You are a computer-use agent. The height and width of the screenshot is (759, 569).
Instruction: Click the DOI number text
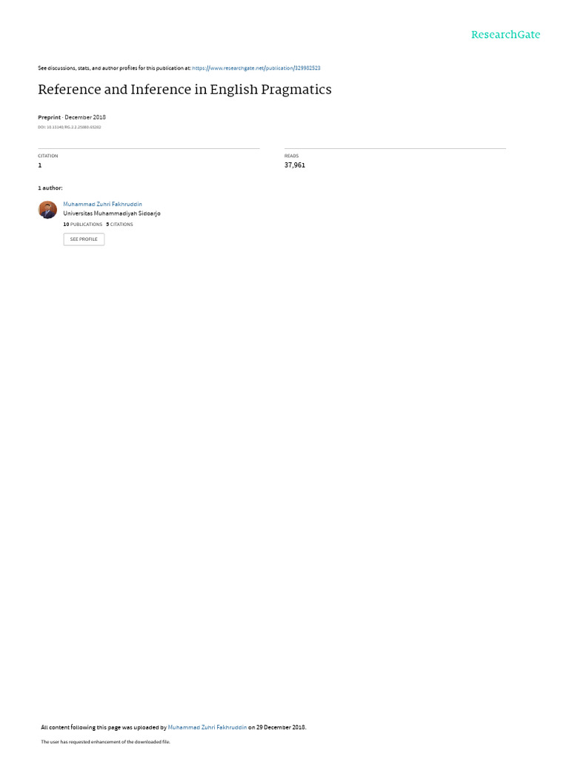click(x=70, y=127)
